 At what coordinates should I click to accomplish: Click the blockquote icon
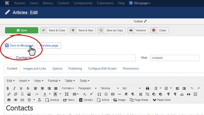[189, 94]
